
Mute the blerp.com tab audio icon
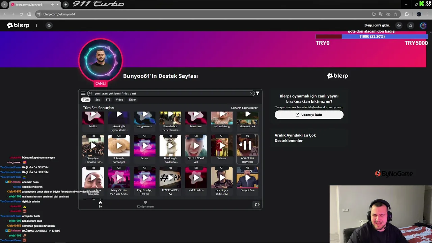coord(52,4)
